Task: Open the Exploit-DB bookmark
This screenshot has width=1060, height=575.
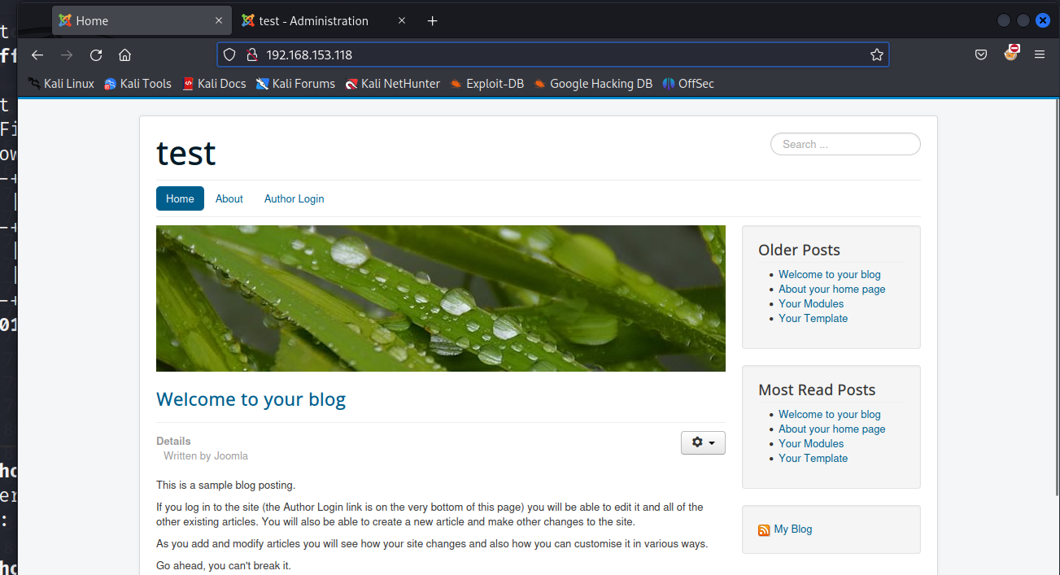Action: click(487, 84)
